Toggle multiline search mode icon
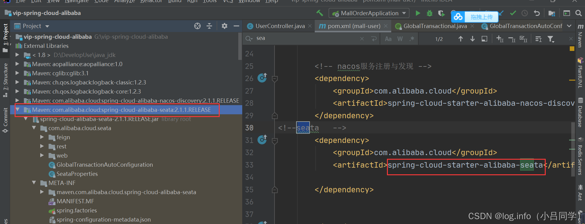Image resolution: width=585 pixels, height=224 pixels. (x=539, y=39)
